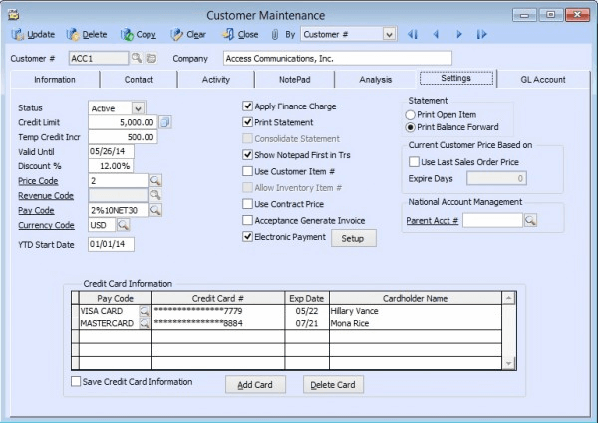Open lookup in VISA CARD row

point(145,311)
